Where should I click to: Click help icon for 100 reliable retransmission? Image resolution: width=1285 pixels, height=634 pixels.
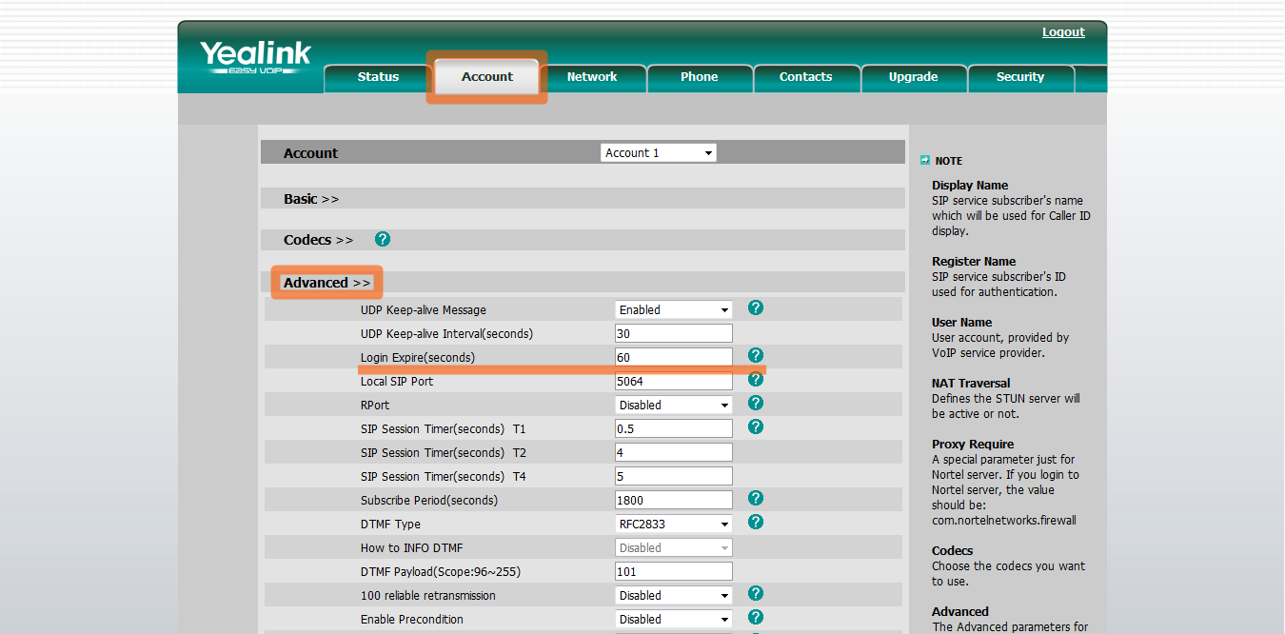tap(756, 593)
